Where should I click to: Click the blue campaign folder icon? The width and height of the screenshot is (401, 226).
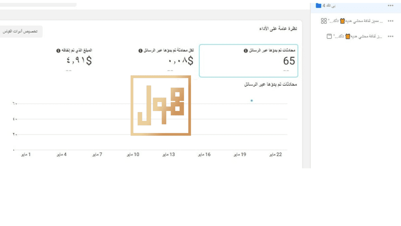pos(318,5)
